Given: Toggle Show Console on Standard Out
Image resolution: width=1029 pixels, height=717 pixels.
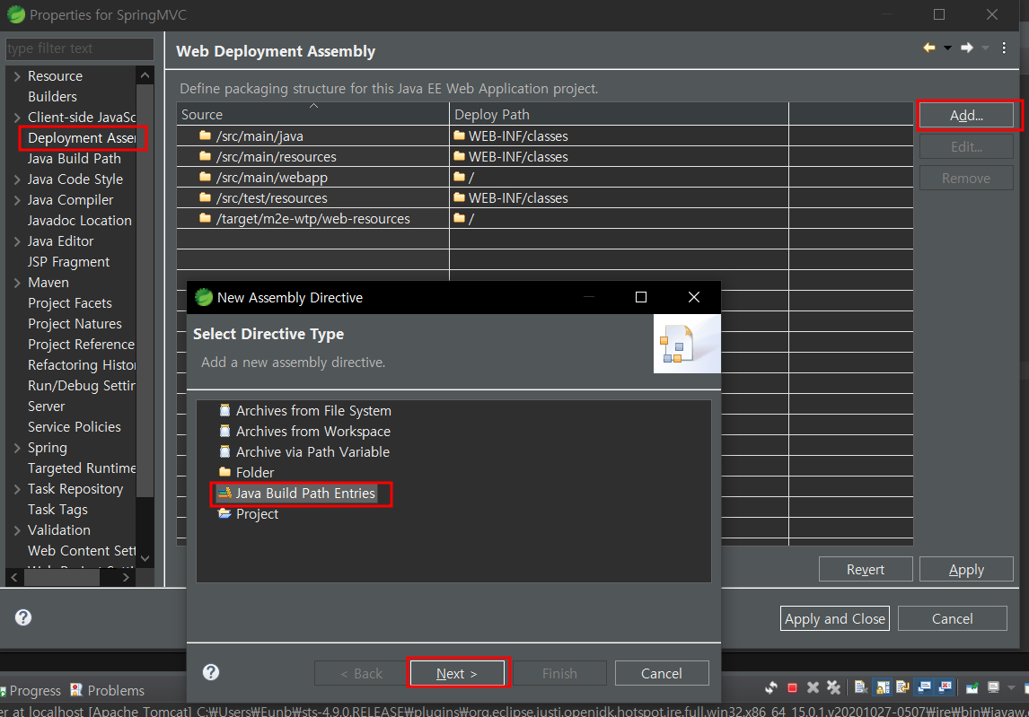Looking at the screenshot, I should pos(924,687).
